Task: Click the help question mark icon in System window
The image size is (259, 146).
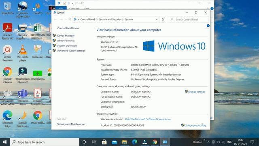Action: [x=208, y=26]
